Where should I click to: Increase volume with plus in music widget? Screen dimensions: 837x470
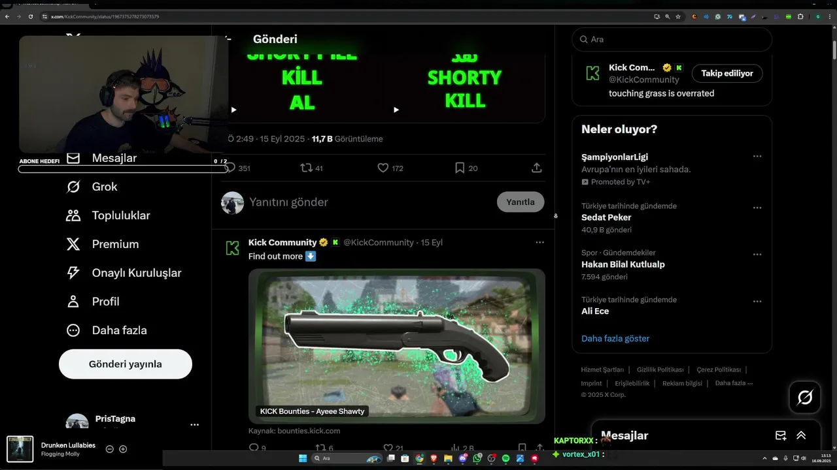123,449
